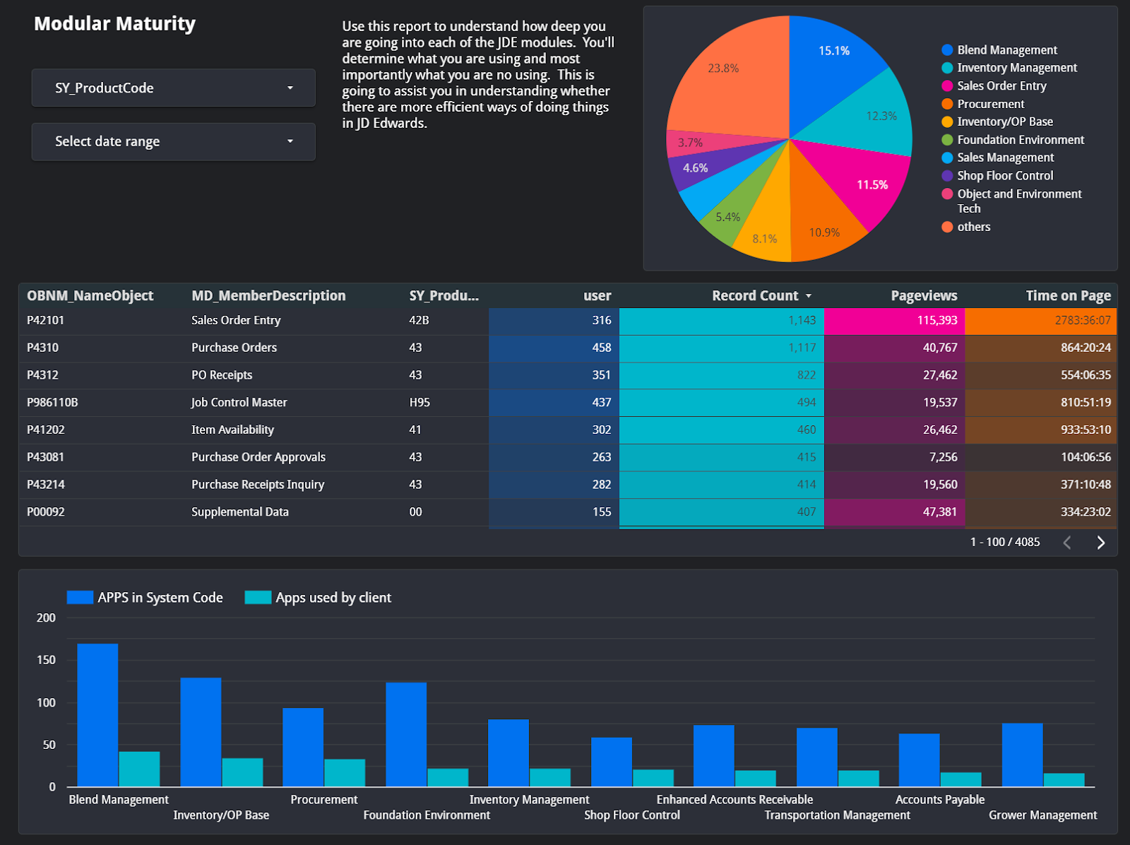Screen dimensions: 1130x845
Task: Click the PO Receipts row description
Action: tap(222, 375)
